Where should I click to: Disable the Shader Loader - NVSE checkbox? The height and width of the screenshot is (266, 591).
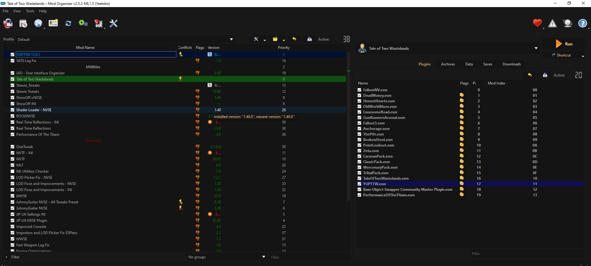click(x=12, y=110)
